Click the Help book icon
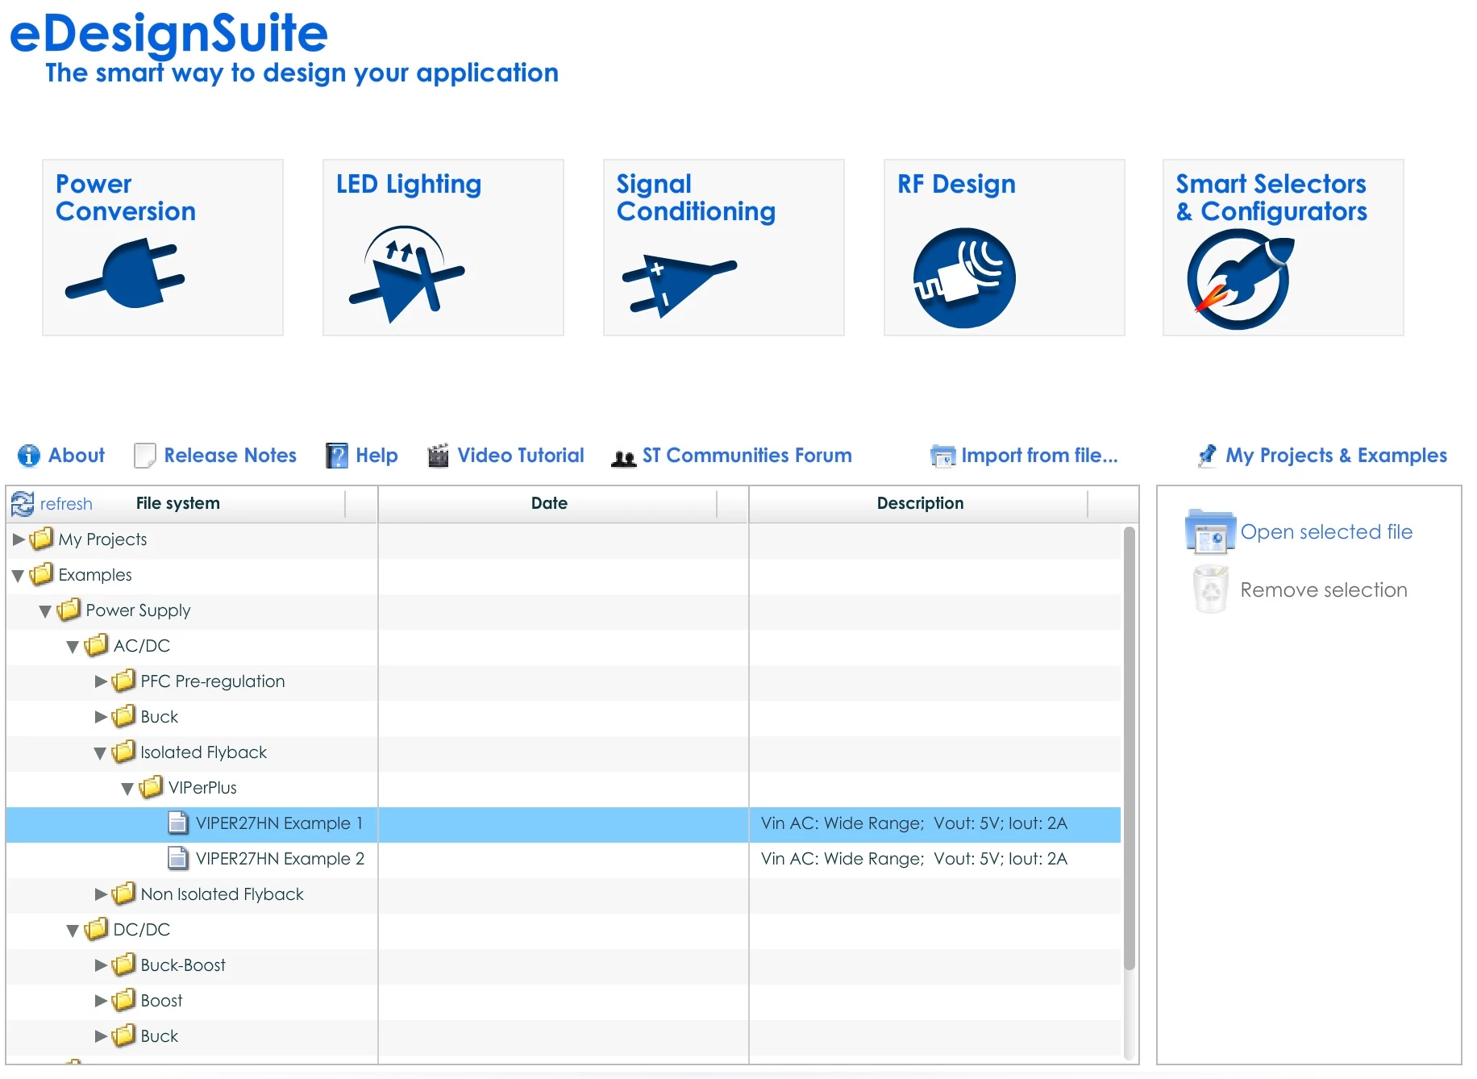The image size is (1477, 1079). (x=336, y=456)
